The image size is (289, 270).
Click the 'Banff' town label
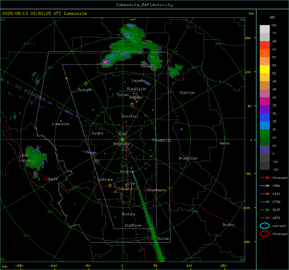pos(53,179)
